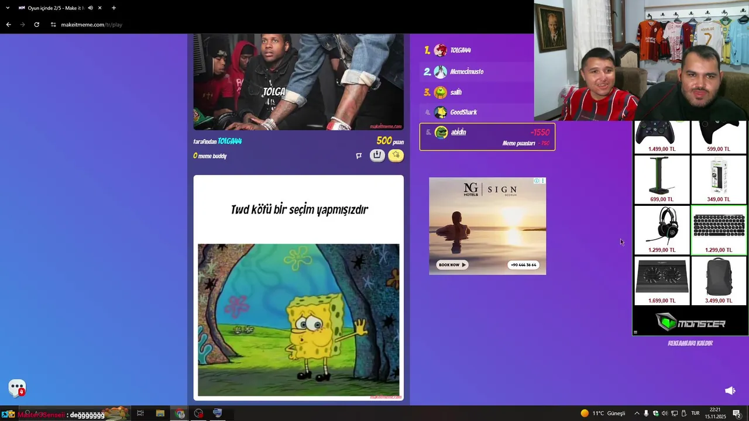Reload the makeitmeme page
The width and height of the screenshot is (749, 421).
pyautogui.click(x=36, y=25)
